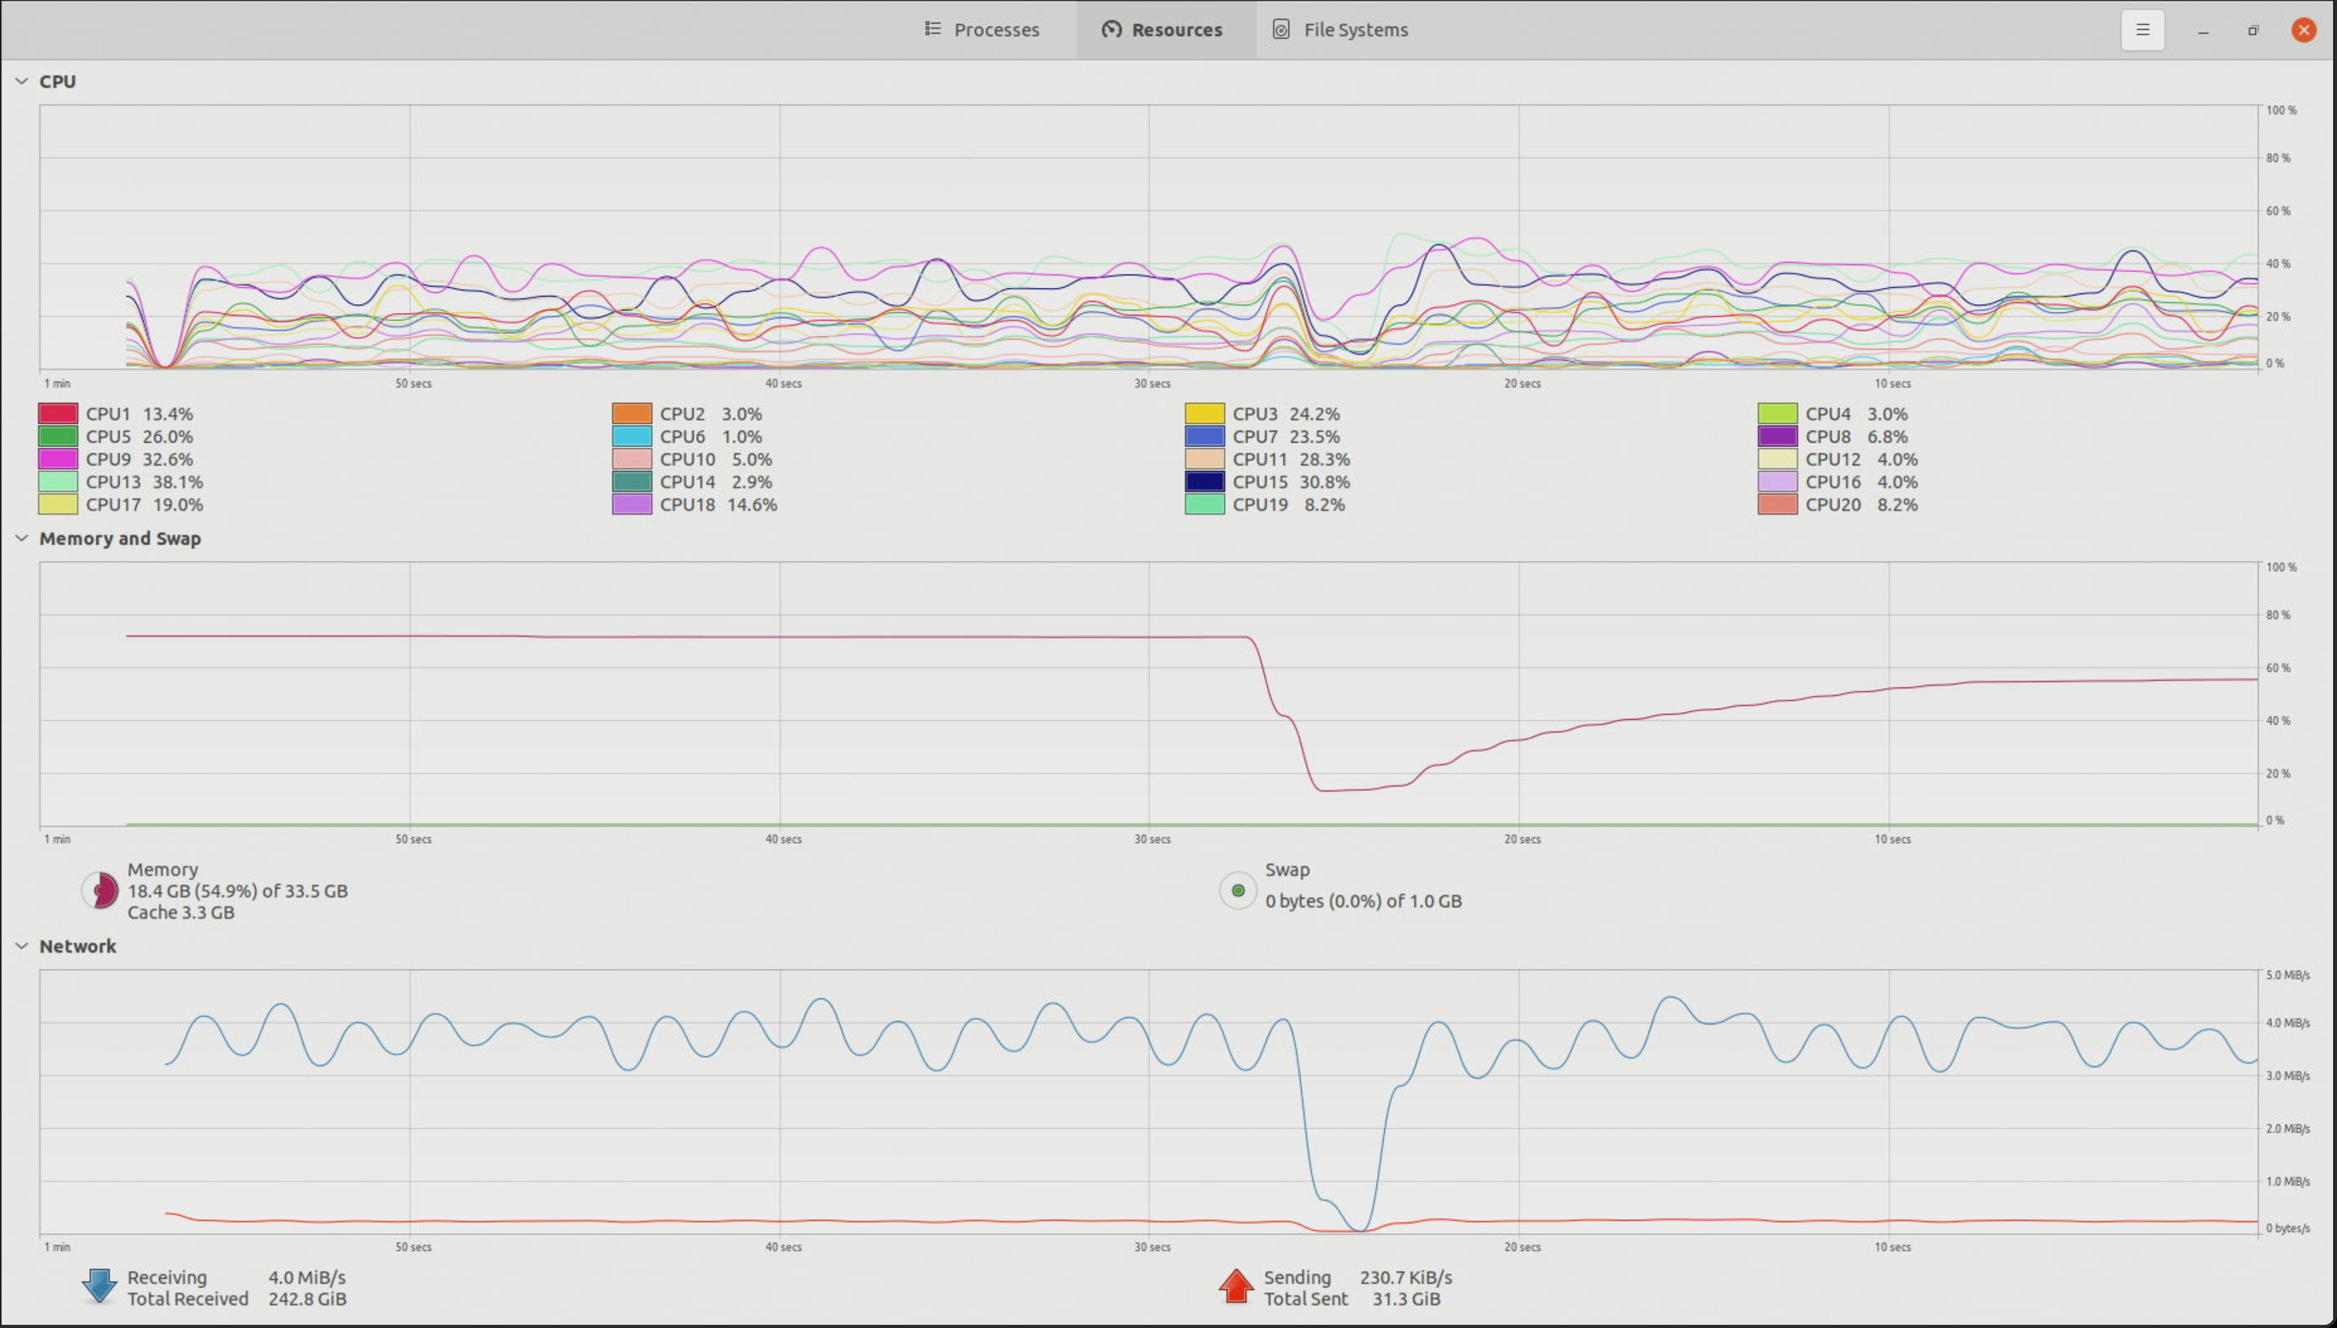This screenshot has height=1328, width=2337.
Task: Change the CPU8 color swatch
Action: pyautogui.click(x=1777, y=436)
